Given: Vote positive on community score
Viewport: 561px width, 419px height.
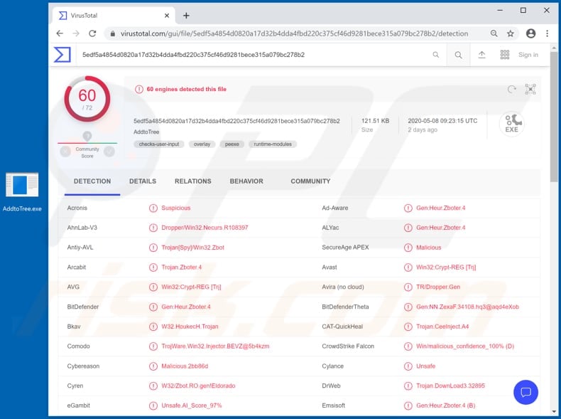Looking at the screenshot, I should tap(109, 152).
